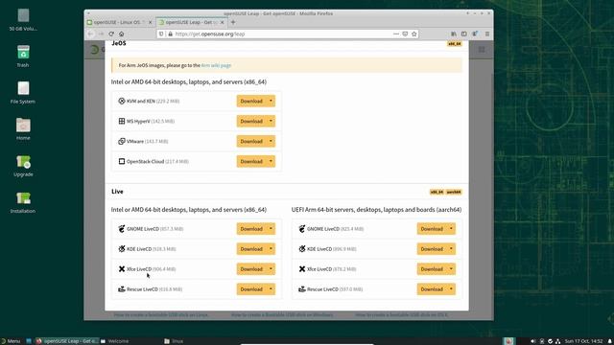Open page actions three-dot icon in URL bar
The width and height of the screenshot is (614, 345).
click(396, 34)
